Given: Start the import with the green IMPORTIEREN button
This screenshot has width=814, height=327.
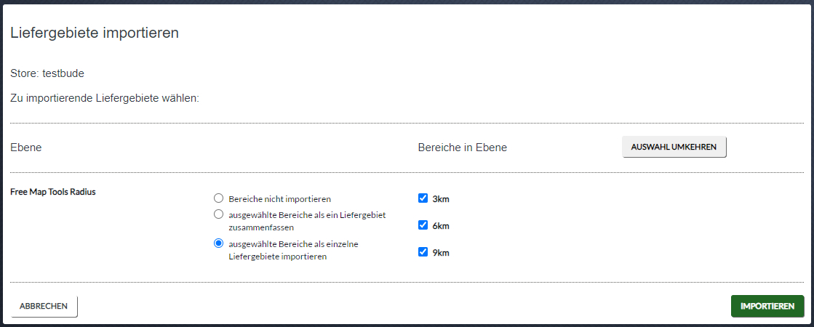Looking at the screenshot, I should (767, 306).
